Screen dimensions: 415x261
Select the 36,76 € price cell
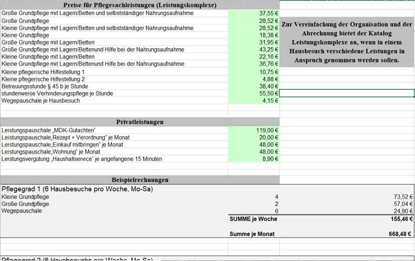[x=254, y=64]
